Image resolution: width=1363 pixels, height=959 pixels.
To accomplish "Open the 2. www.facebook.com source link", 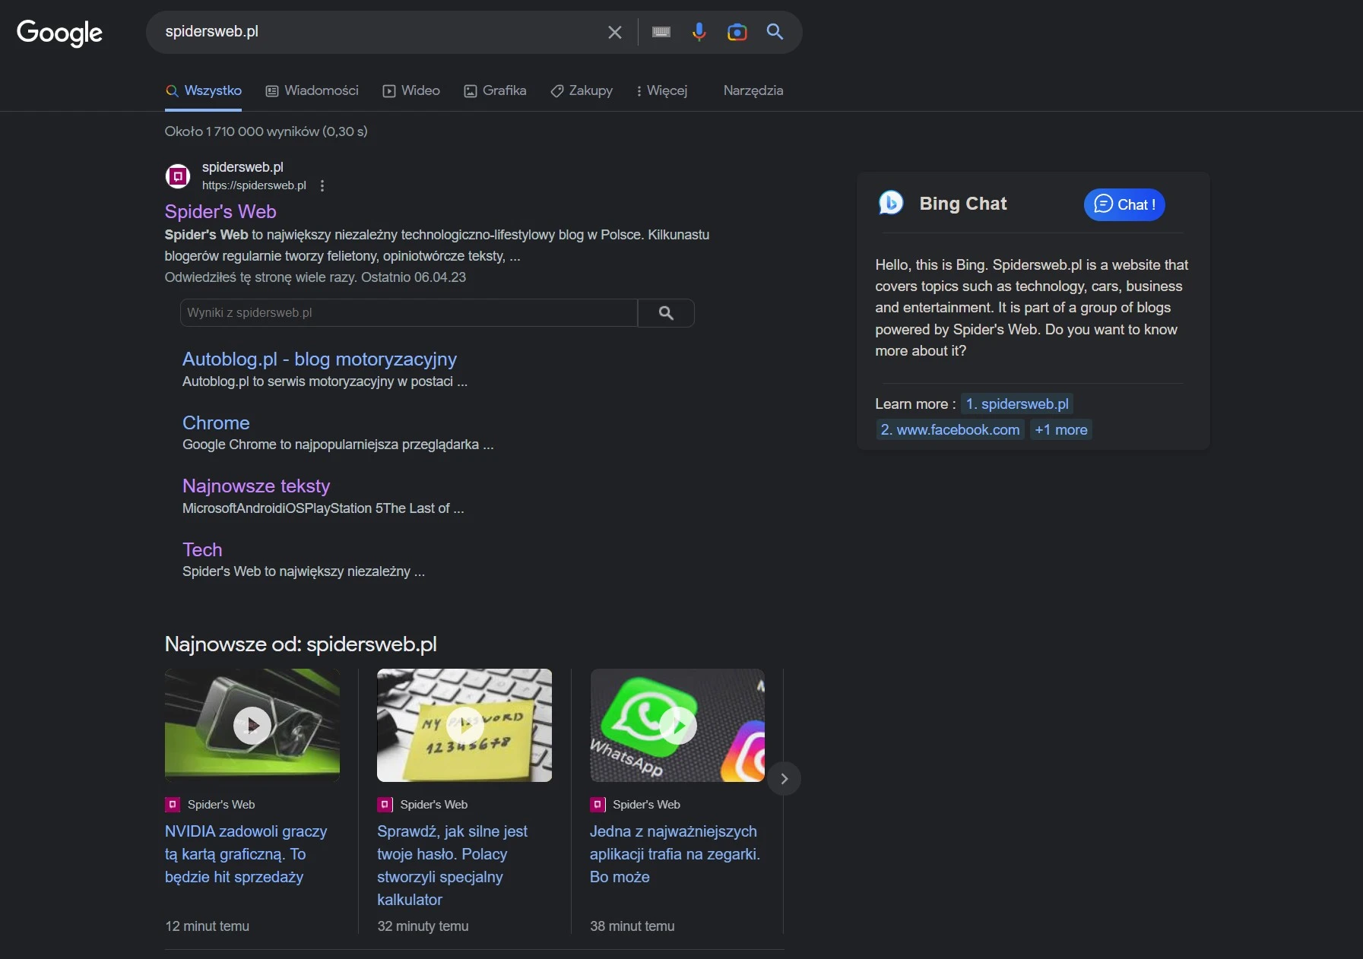I will 950,429.
